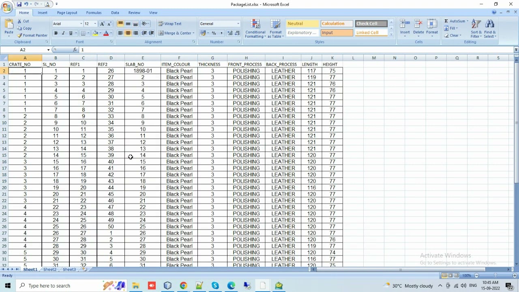This screenshot has height=292, width=519.
Task: Apply red font color
Action: [x=106, y=33]
